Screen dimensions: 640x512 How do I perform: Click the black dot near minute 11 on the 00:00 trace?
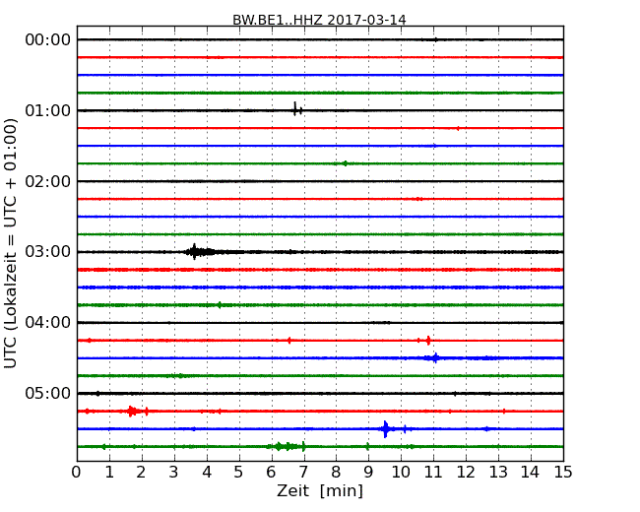(436, 39)
